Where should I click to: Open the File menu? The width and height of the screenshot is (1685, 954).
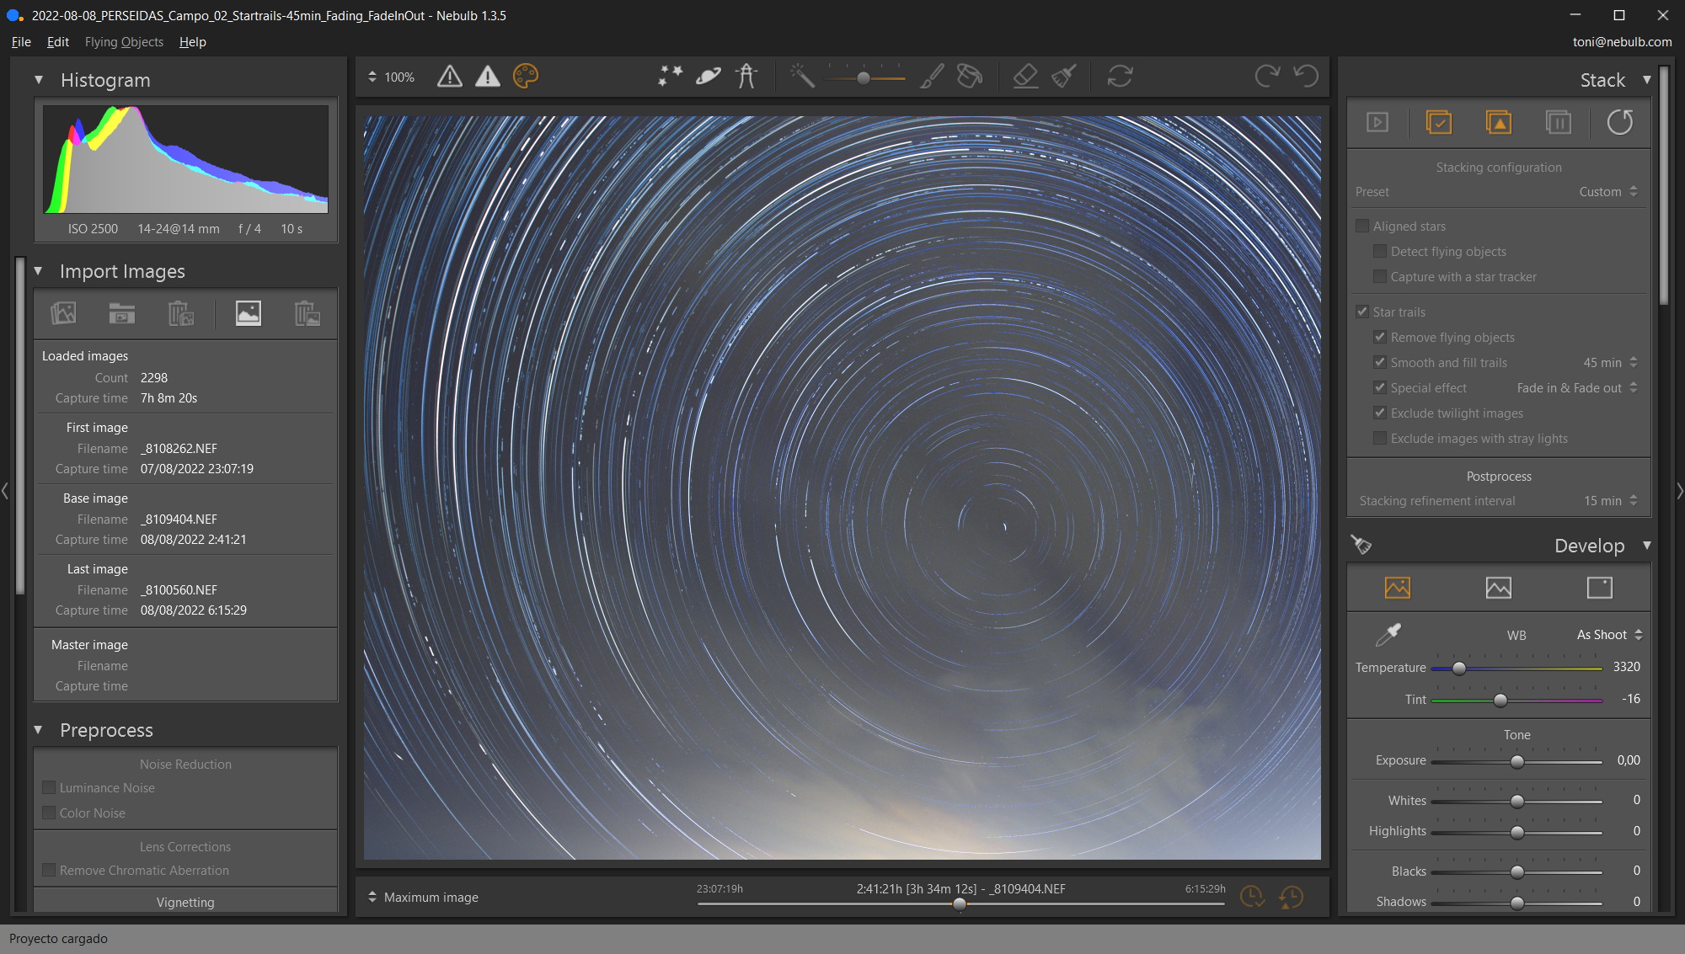tap(21, 42)
